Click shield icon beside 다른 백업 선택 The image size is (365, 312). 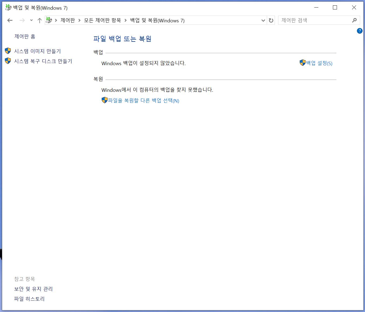click(105, 100)
